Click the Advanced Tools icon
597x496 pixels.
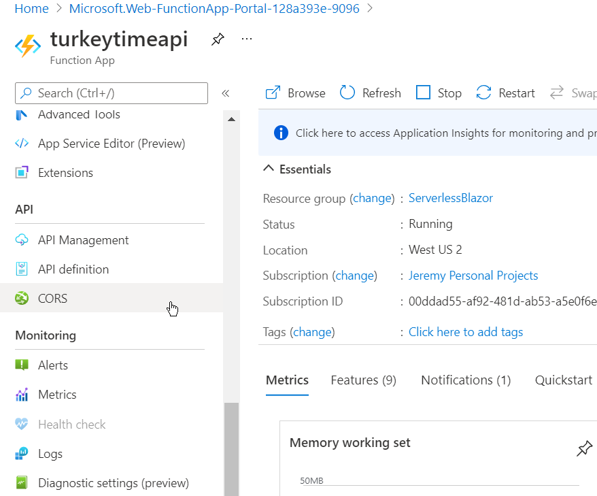tap(22, 115)
